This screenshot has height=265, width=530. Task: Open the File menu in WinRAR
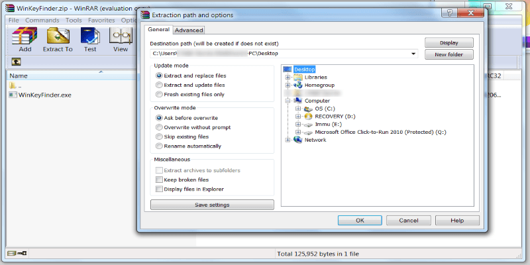pos(13,21)
